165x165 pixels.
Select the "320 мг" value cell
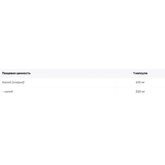[x=140, y=91]
